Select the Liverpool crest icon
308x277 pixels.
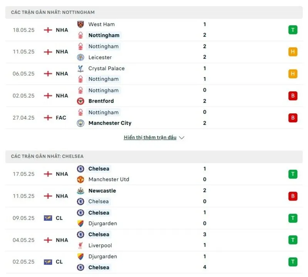pos(81,245)
